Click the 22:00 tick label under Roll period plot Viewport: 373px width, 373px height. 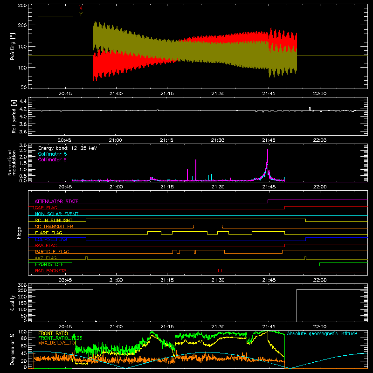click(320, 140)
